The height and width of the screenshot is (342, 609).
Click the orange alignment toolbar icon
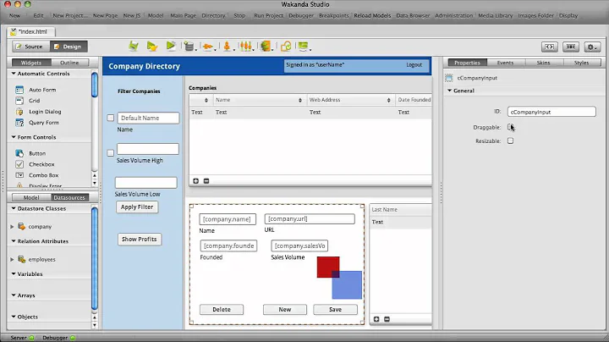point(208,47)
